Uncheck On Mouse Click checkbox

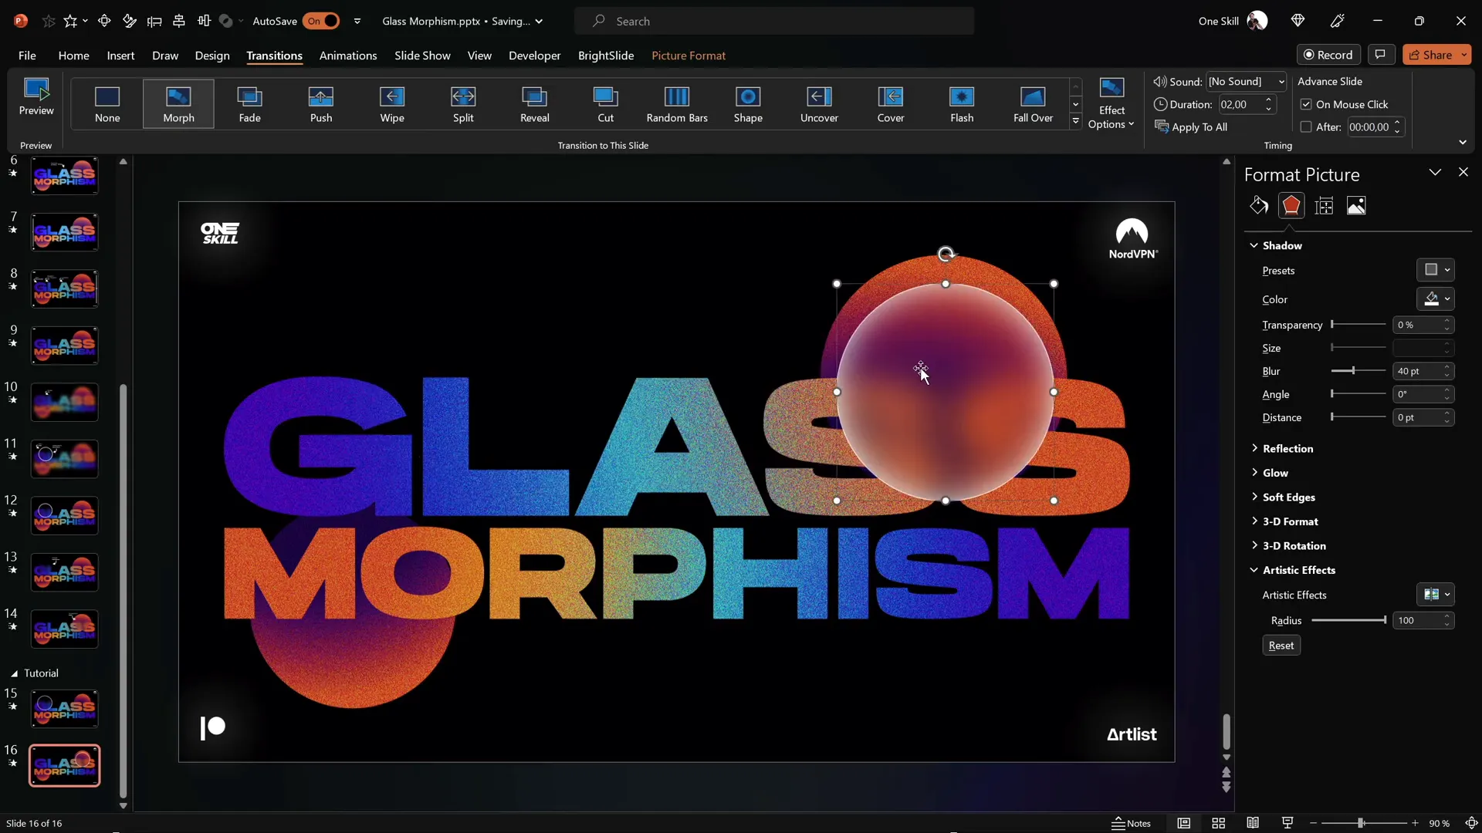tap(1306, 104)
